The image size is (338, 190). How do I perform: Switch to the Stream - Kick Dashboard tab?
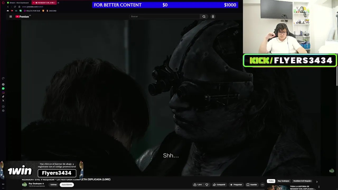tap(17, 3)
